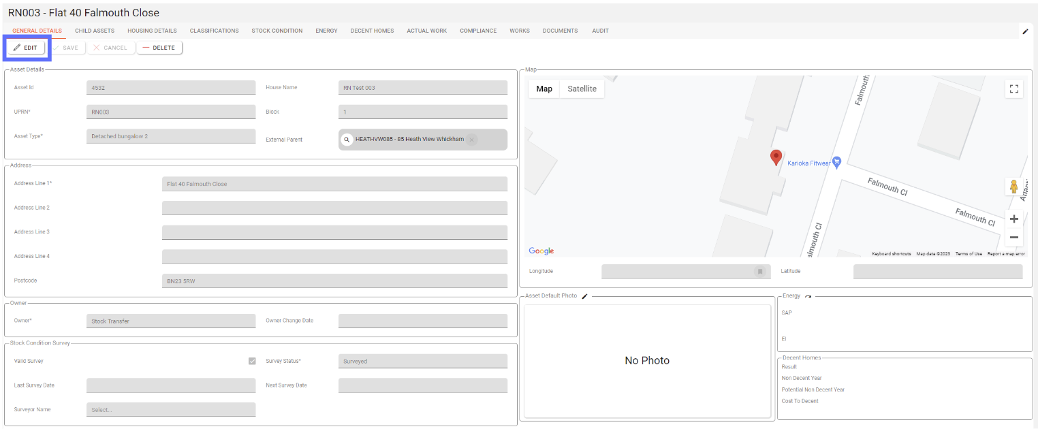This screenshot has height=431, width=1038.
Task: Switch to the Stock Condition tab
Action: coord(277,31)
